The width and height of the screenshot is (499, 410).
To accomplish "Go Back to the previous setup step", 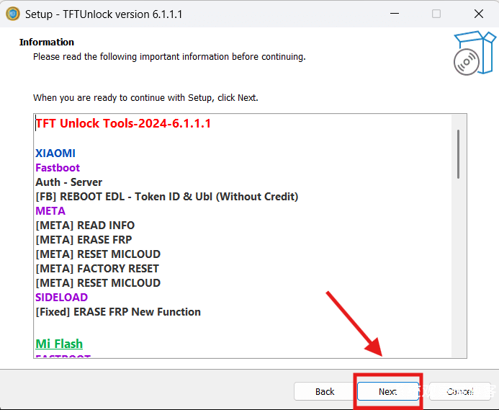I will pos(325,391).
